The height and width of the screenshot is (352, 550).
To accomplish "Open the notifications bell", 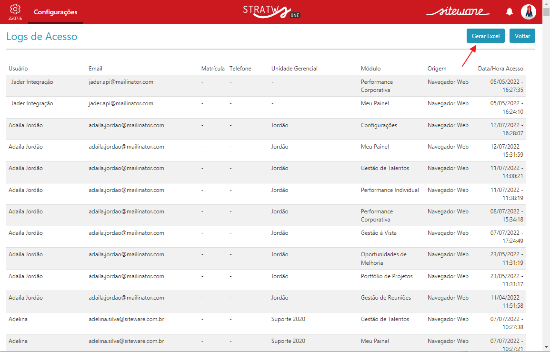I will pos(510,12).
